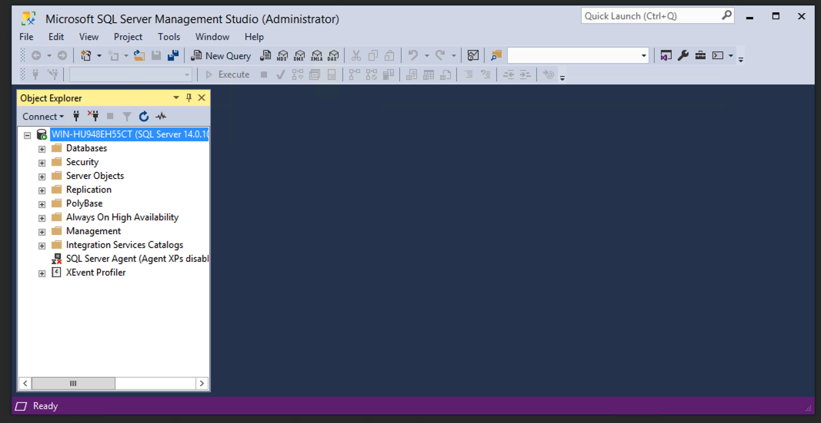The height and width of the screenshot is (423, 821).
Task: Open the Edit menu
Action: coord(56,37)
